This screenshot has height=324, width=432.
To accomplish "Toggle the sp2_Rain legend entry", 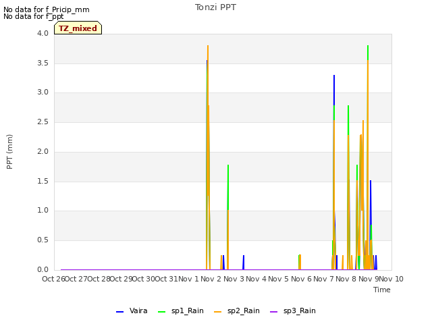I will pos(237,311).
